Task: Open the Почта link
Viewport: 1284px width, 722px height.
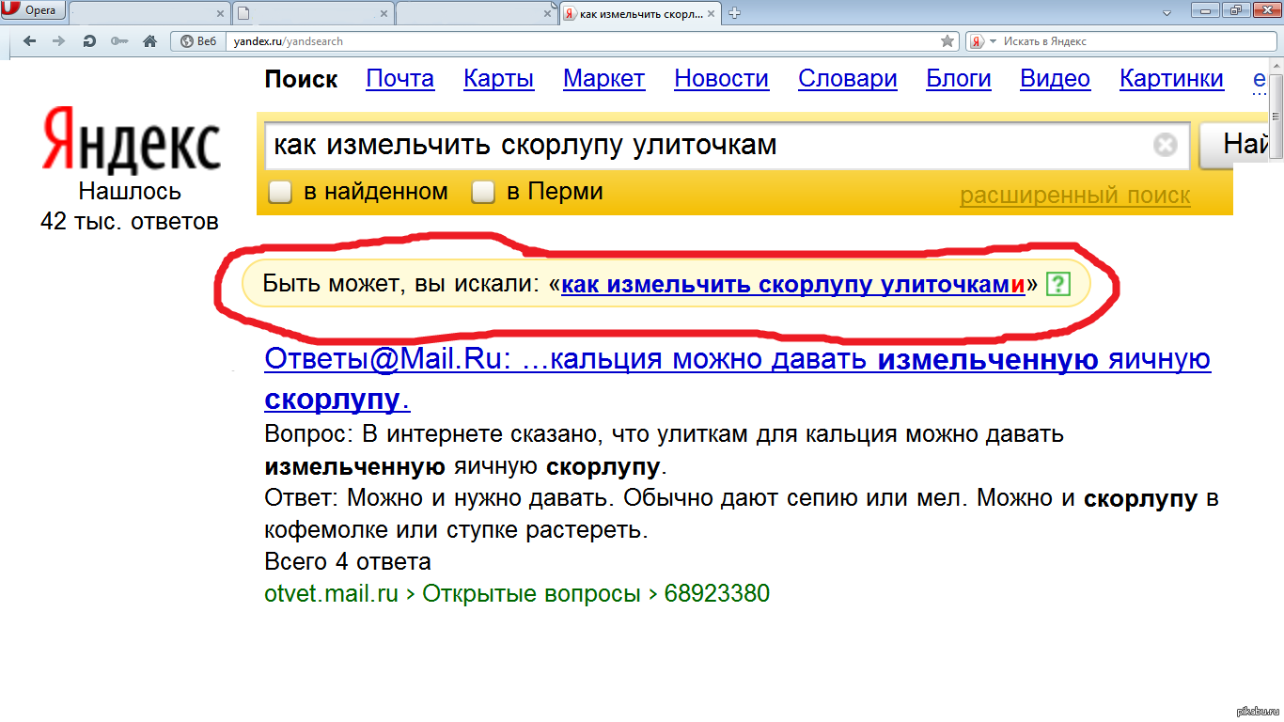Action: point(400,79)
